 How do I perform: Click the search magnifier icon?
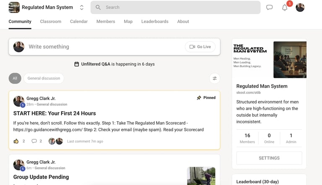tap(98, 8)
